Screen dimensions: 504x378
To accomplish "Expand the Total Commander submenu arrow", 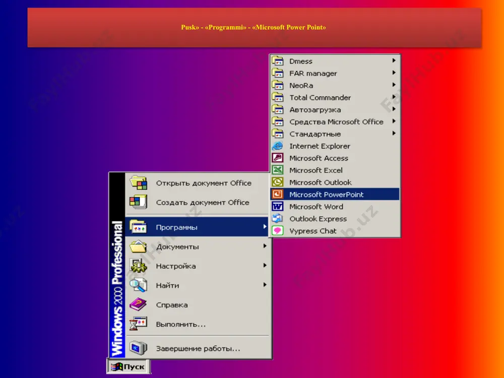I will (394, 97).
